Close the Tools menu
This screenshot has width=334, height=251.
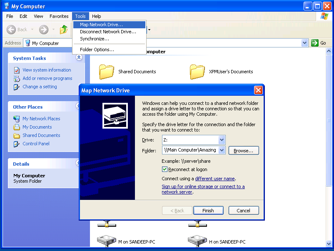point(80,16)
